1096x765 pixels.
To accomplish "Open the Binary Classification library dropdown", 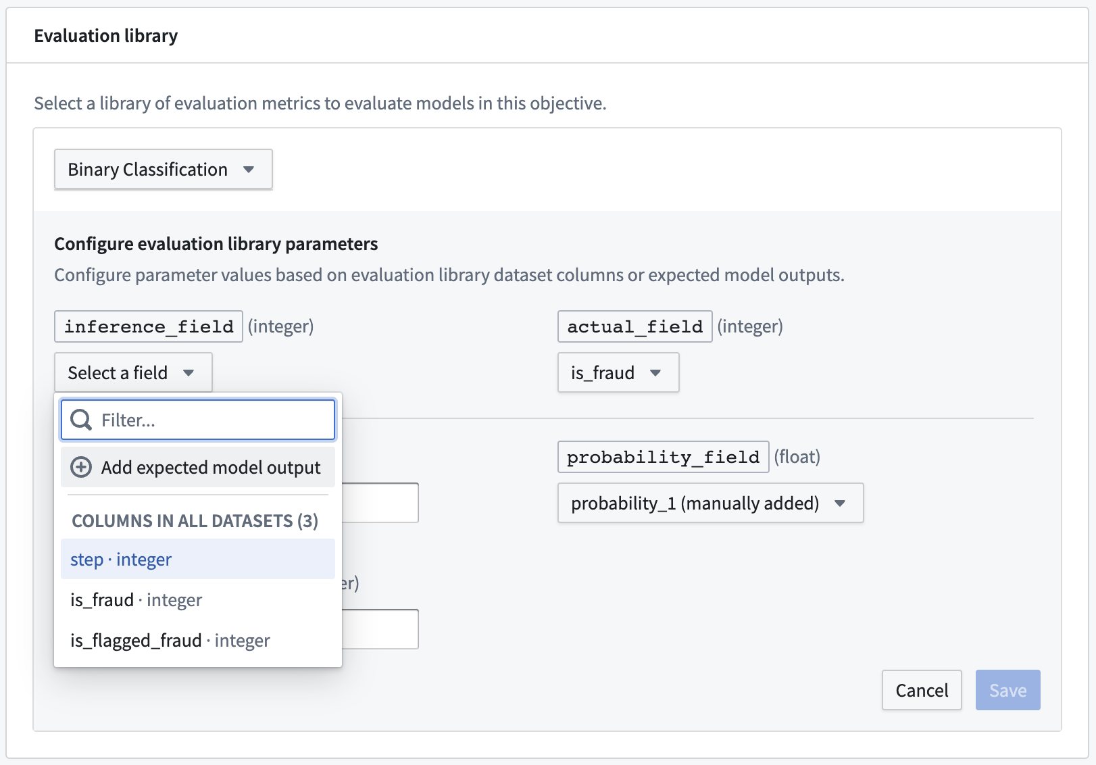I will [163, 169].
